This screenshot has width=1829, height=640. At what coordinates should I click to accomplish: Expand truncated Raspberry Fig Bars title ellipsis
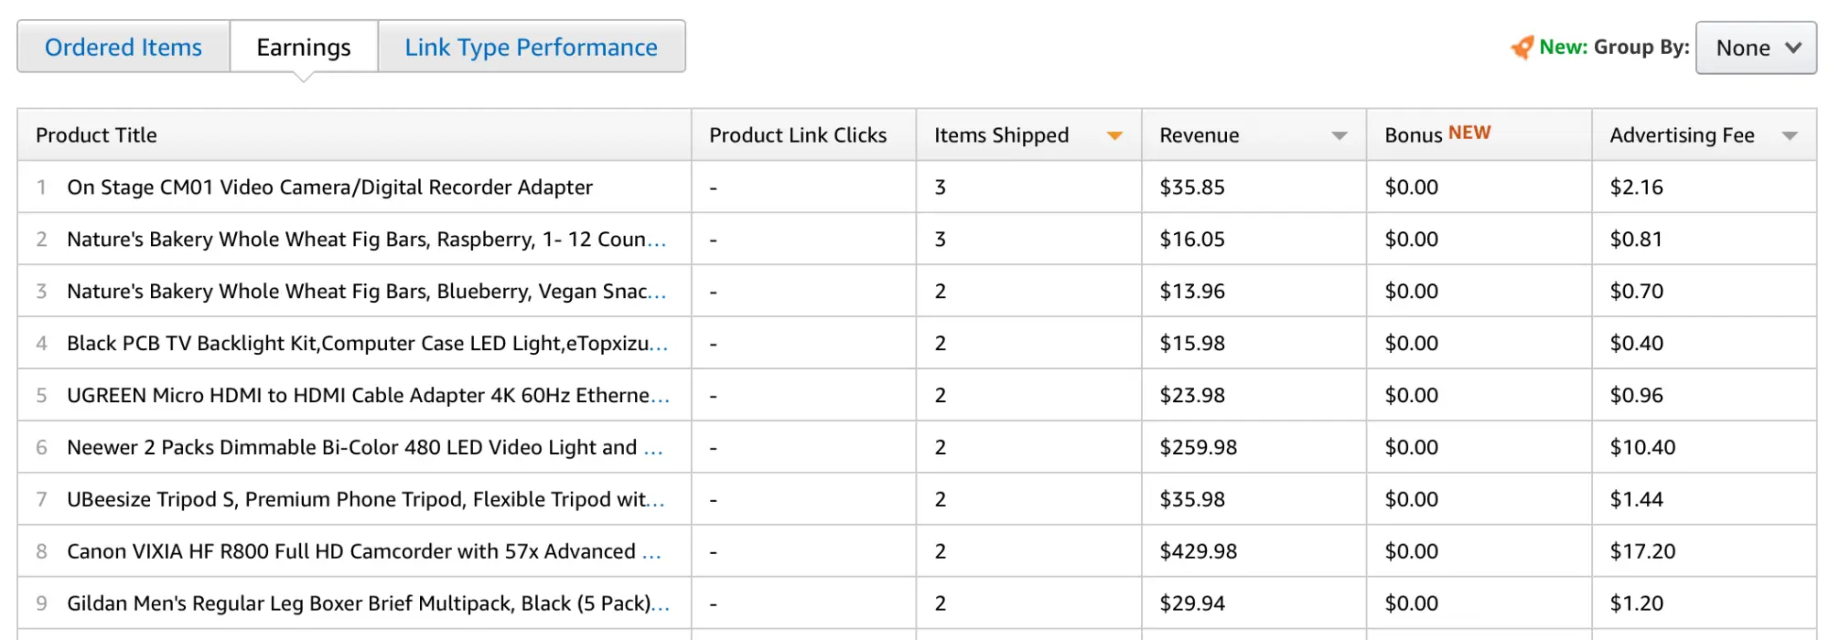657,241
